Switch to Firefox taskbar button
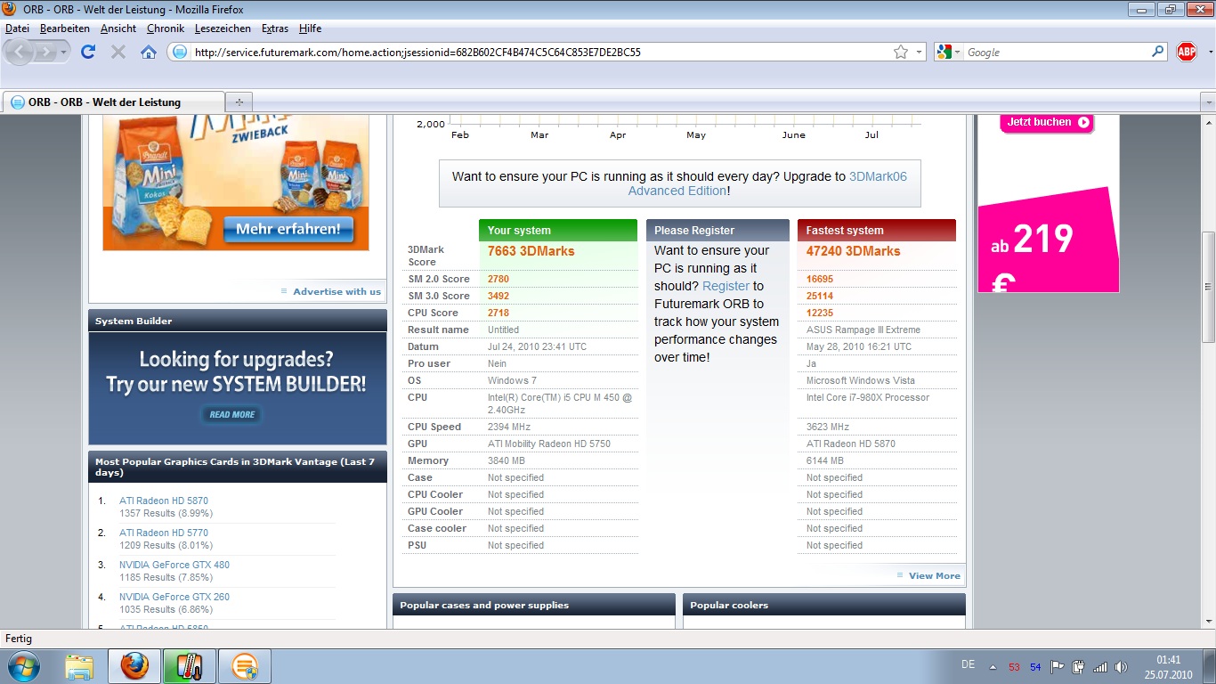 click(x=134, y=666)
